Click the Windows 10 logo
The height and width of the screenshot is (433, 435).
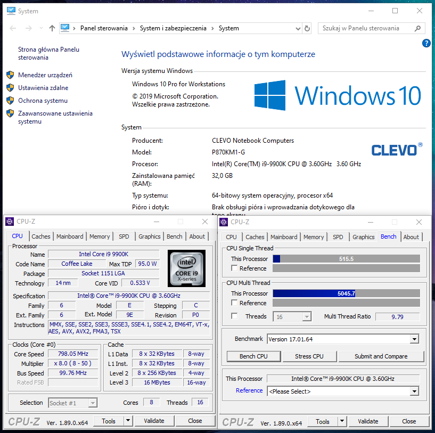(338, 95)
